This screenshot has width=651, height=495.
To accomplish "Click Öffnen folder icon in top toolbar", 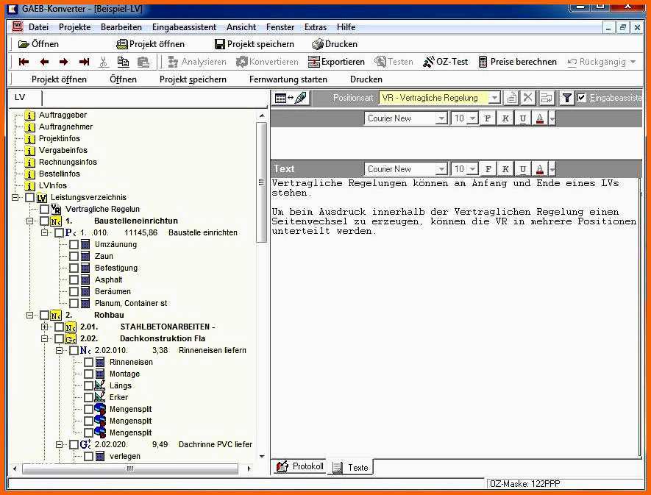I will pos(24,44).
